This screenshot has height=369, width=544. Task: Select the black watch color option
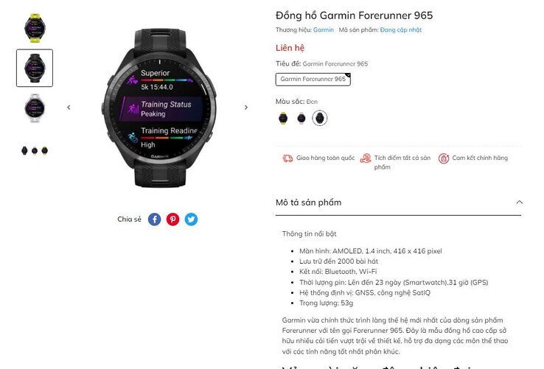pos(319,118)
